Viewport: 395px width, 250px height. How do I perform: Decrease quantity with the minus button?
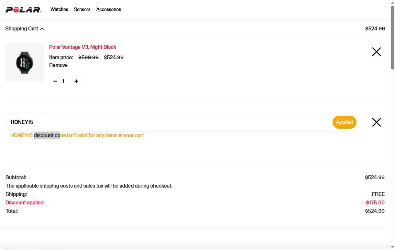tap(55, 81)
